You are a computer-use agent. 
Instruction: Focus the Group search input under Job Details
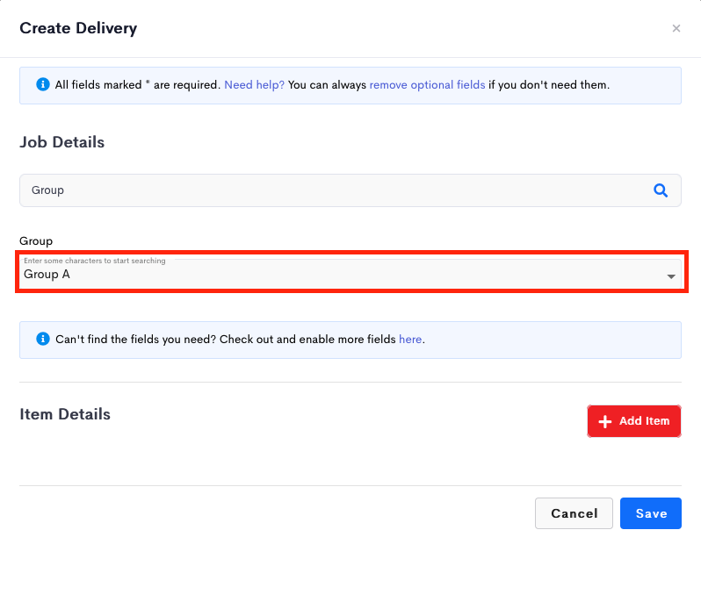coord(350,190)
